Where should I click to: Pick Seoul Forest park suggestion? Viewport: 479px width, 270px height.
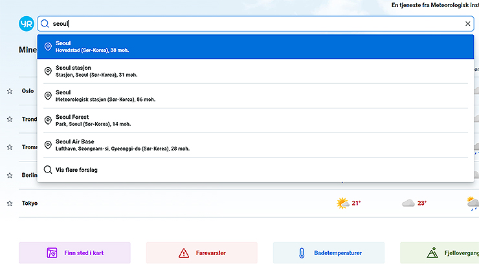(256, 120)
